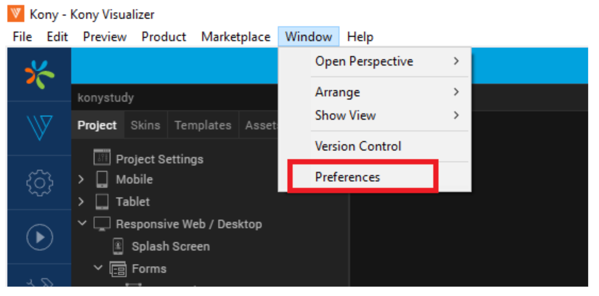
Task: Collapse the Forms tree node
Action: pos(98,268)
